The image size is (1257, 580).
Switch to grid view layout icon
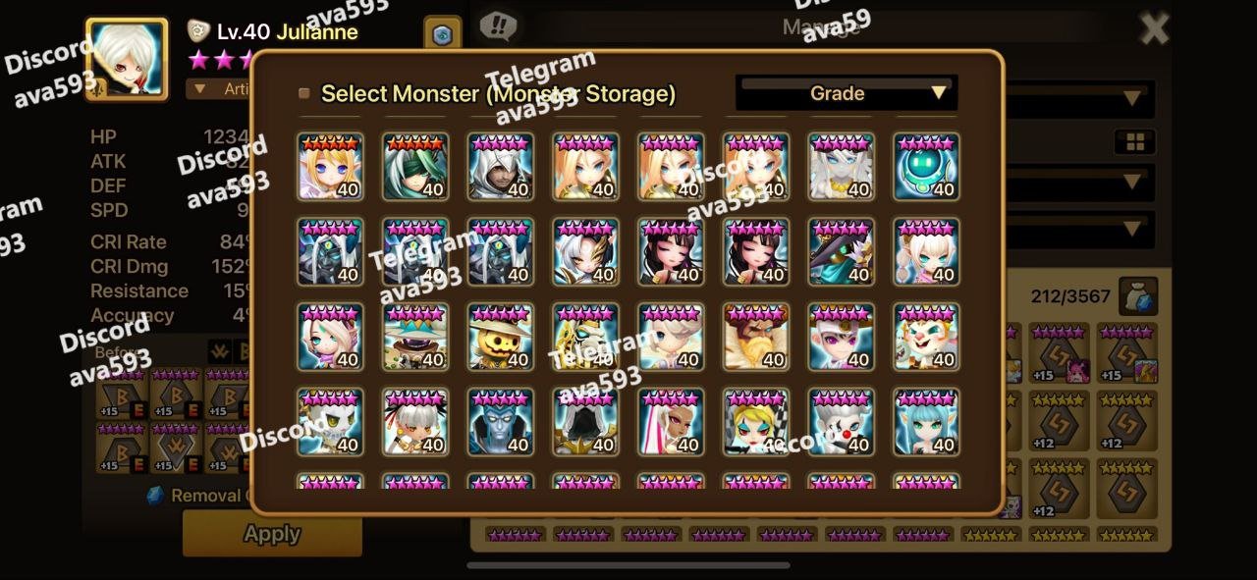click(1135, 143)
